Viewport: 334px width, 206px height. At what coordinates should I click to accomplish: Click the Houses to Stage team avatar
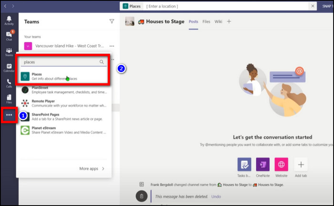click(x=129, y=21)
